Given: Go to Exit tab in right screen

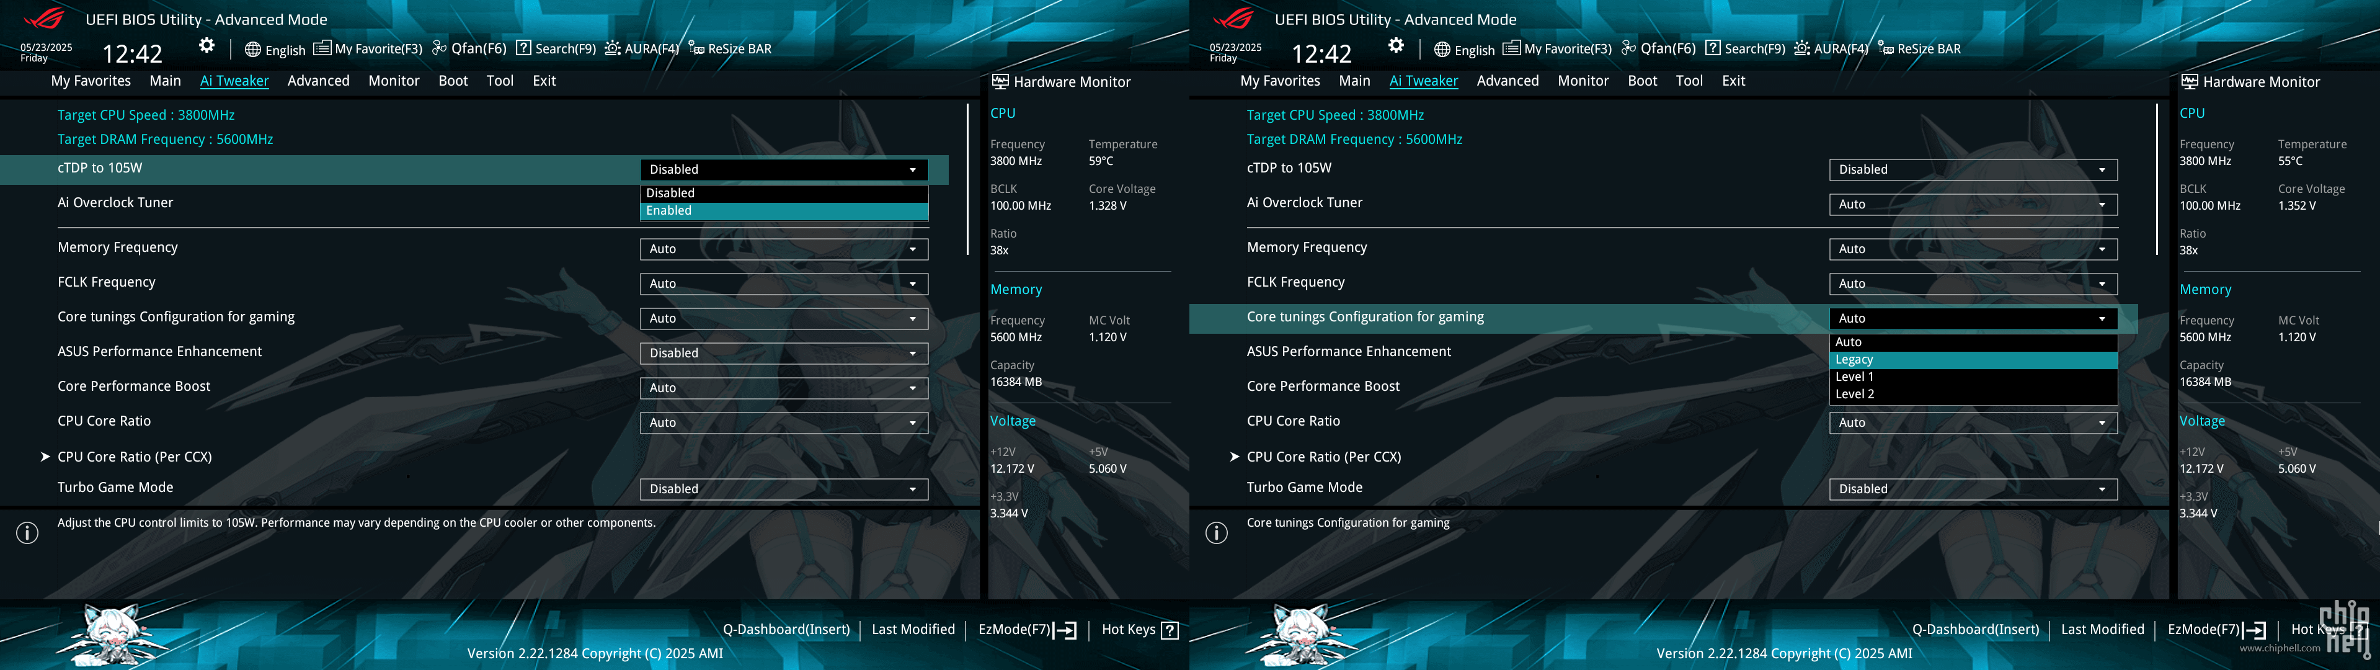Looking at the screenshot, I should (1733, 81).
